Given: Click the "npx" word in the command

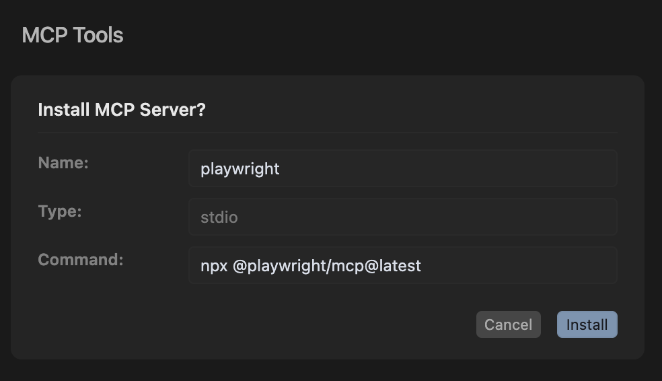Looking at the screenshot, I should click(214, 266).
